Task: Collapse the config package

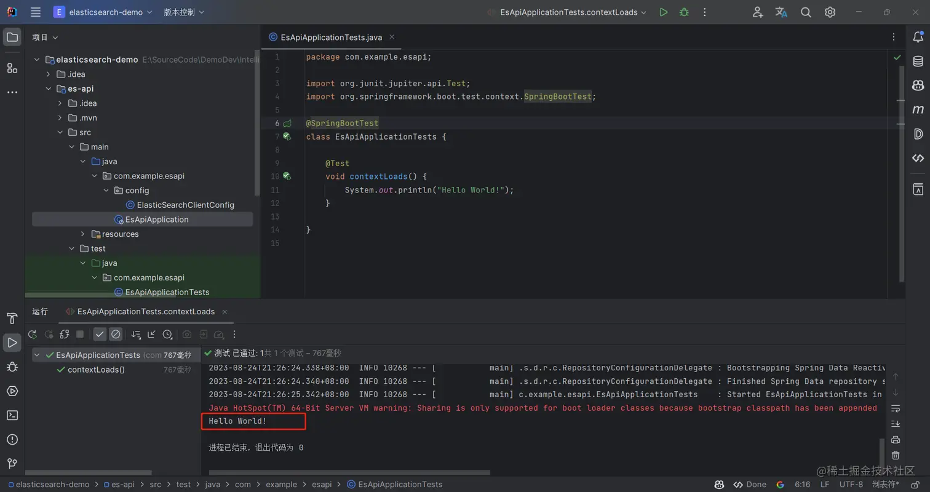Action: coord(106,190)
